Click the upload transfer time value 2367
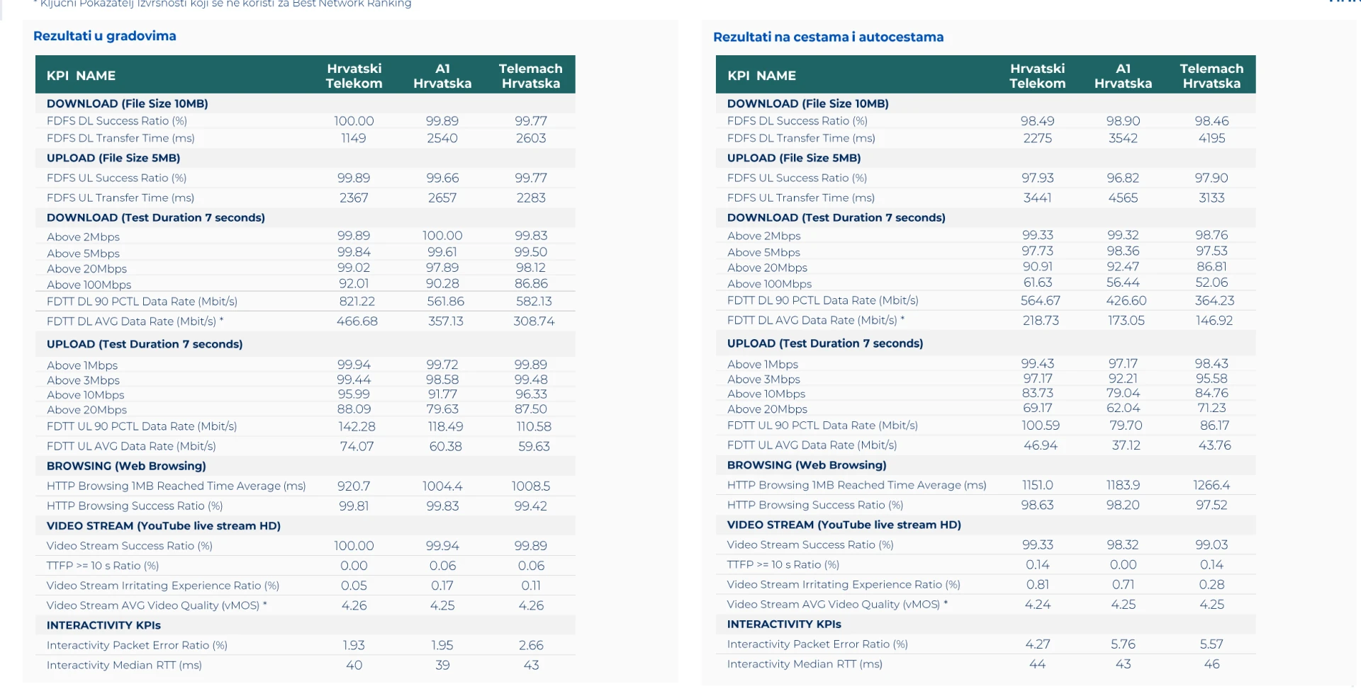This screenshot has width=1361, height=696. 354,198
